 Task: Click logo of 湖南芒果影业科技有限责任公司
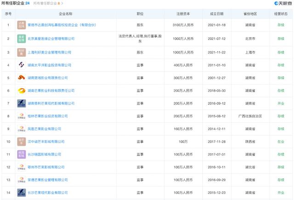22,91
